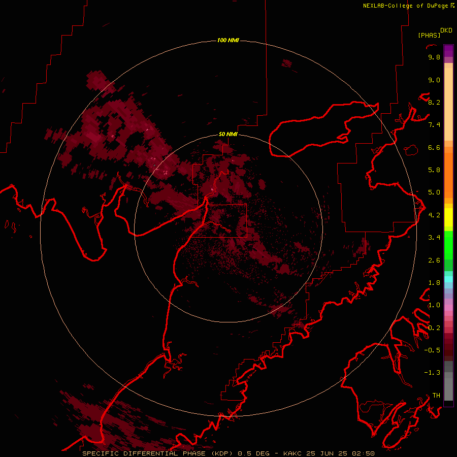
Task: Click the 50 NMI range ring label
Action: [x=228, y=134]
